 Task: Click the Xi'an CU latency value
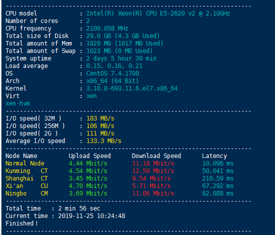[218, 186]
